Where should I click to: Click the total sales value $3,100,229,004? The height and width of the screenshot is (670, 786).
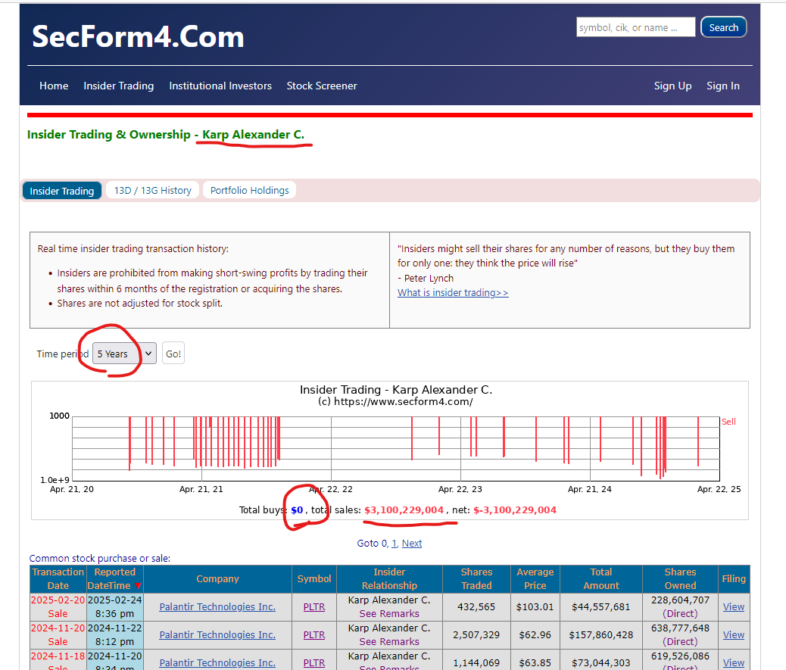coord(404,510)
